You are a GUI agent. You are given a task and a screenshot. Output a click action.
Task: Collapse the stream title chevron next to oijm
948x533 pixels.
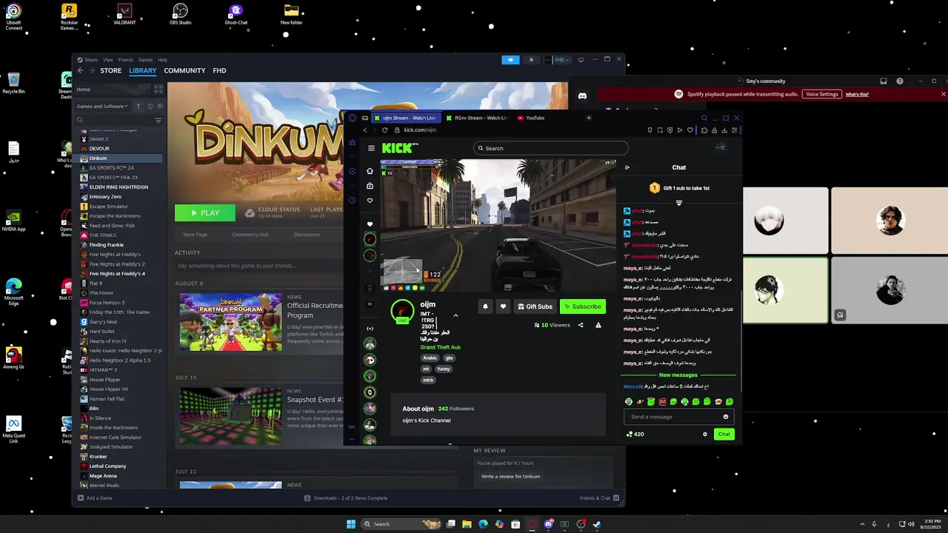pos(455,316)
